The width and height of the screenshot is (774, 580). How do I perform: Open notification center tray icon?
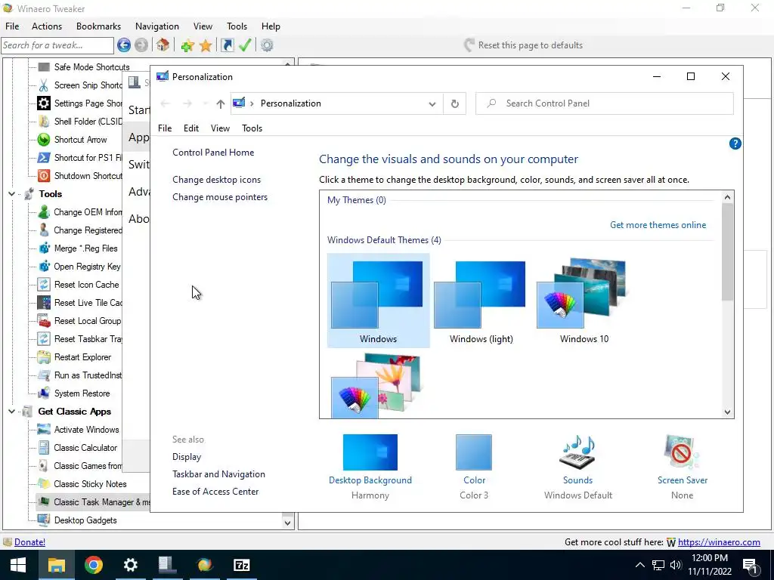751,566
